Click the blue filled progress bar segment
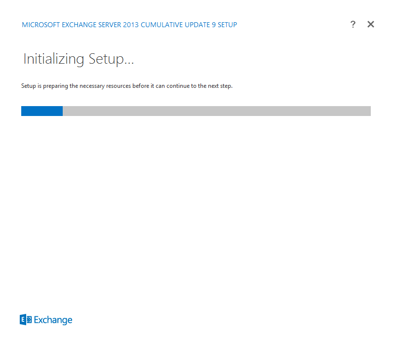The height and width of the screenshot is (344, 394). [x=42, y=111]
